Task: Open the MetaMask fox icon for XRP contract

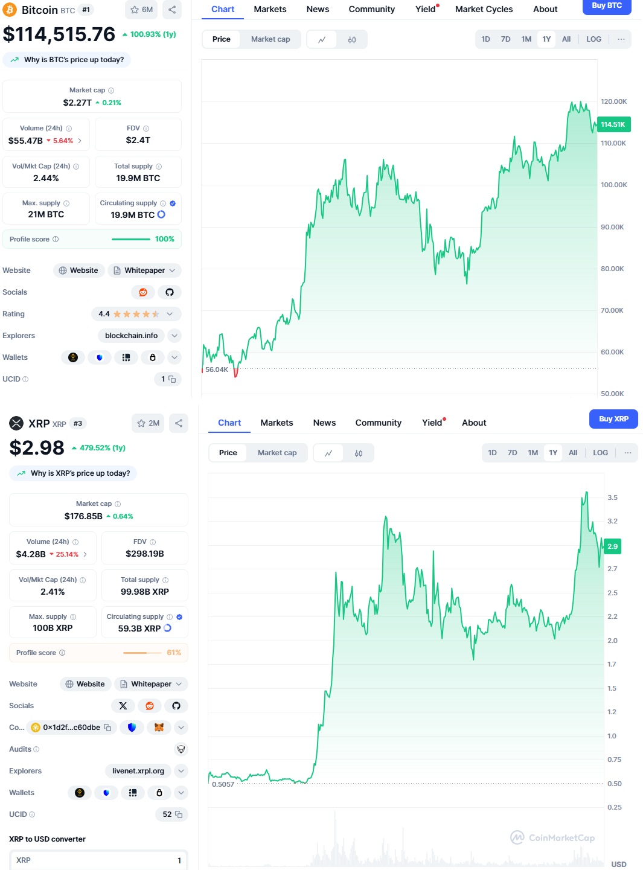Action: coord(159,728)
